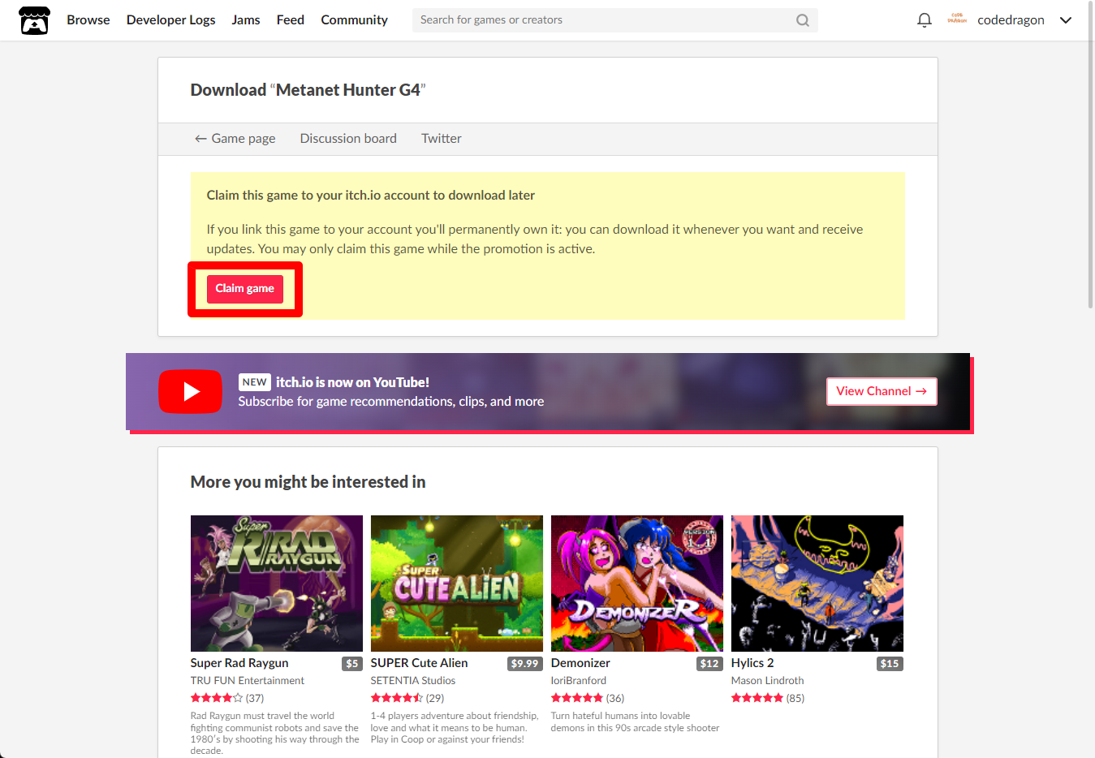This screenshot has height=758, width=1095.
Task: Click the SUPER Cute Alien title link
Action: coord(420,663)
